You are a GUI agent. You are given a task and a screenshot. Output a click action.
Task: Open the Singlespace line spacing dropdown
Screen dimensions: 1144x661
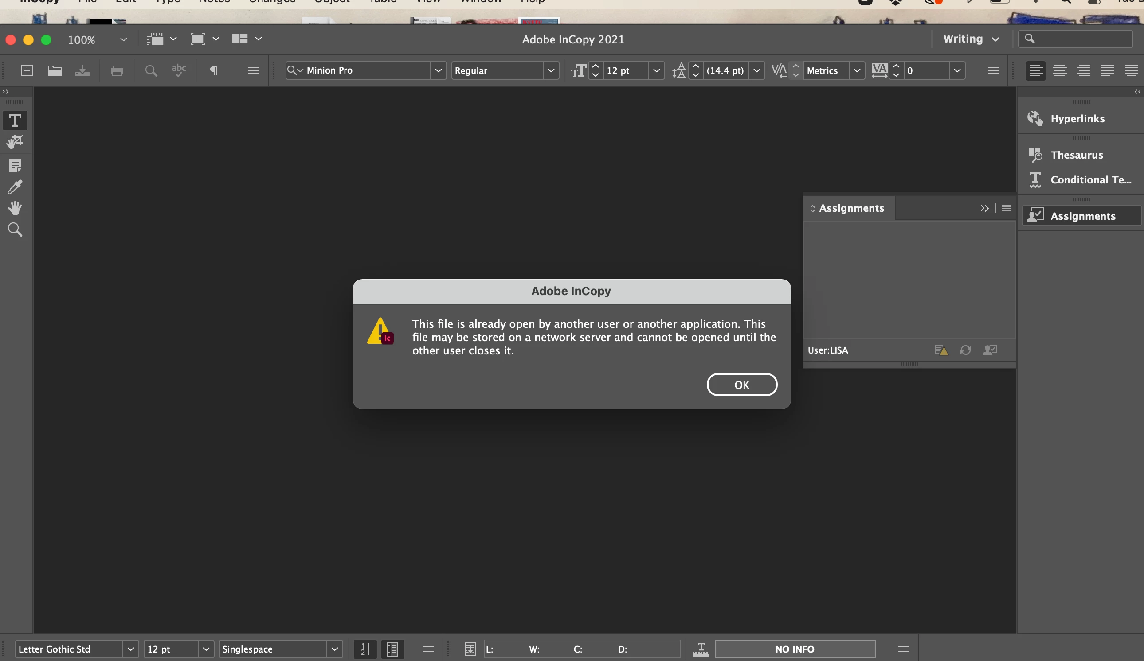tap(335, 649)
